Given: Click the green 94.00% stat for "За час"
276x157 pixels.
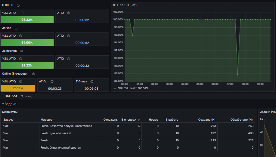Looking at the screenshot, I should click(x=27, y=43).
